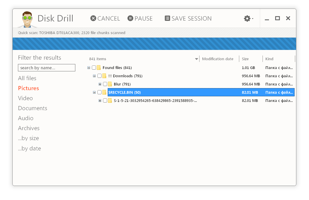This screenshot has width=309, height=200.
Task: Close the Disk Drill window
Action: pos(288,18)
